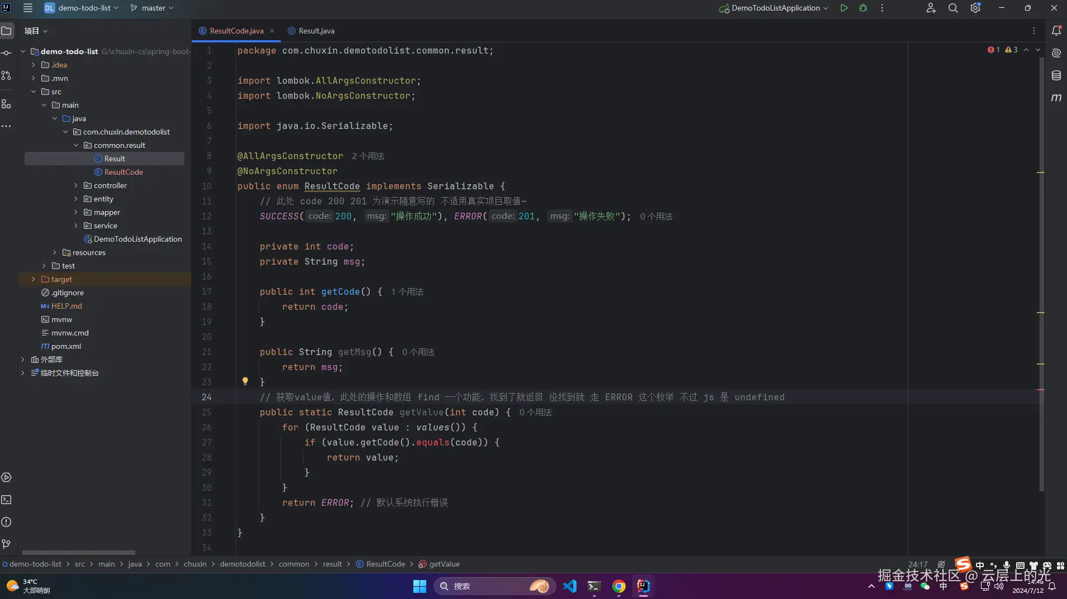Screen dimensions: 1067x599
Task: Open the master branch dropdown
Action: (152, 8)
